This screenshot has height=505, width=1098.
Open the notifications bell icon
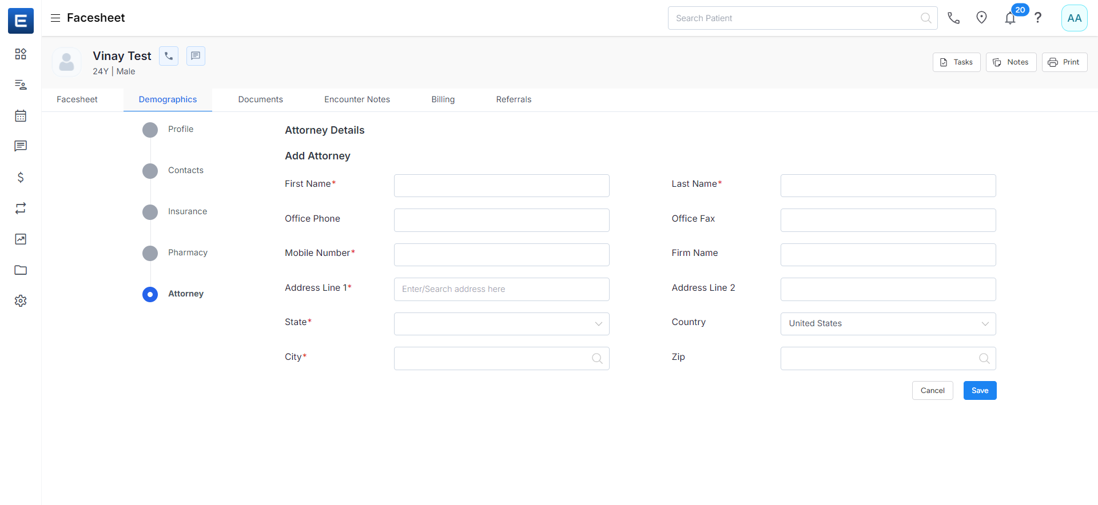pos(1010,18)
